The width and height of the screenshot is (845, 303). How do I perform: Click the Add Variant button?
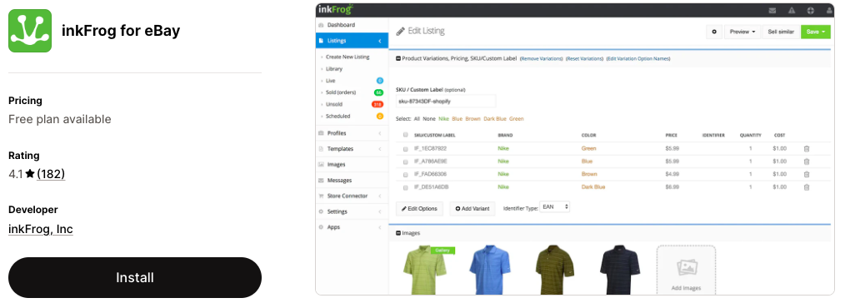[472, 209]
